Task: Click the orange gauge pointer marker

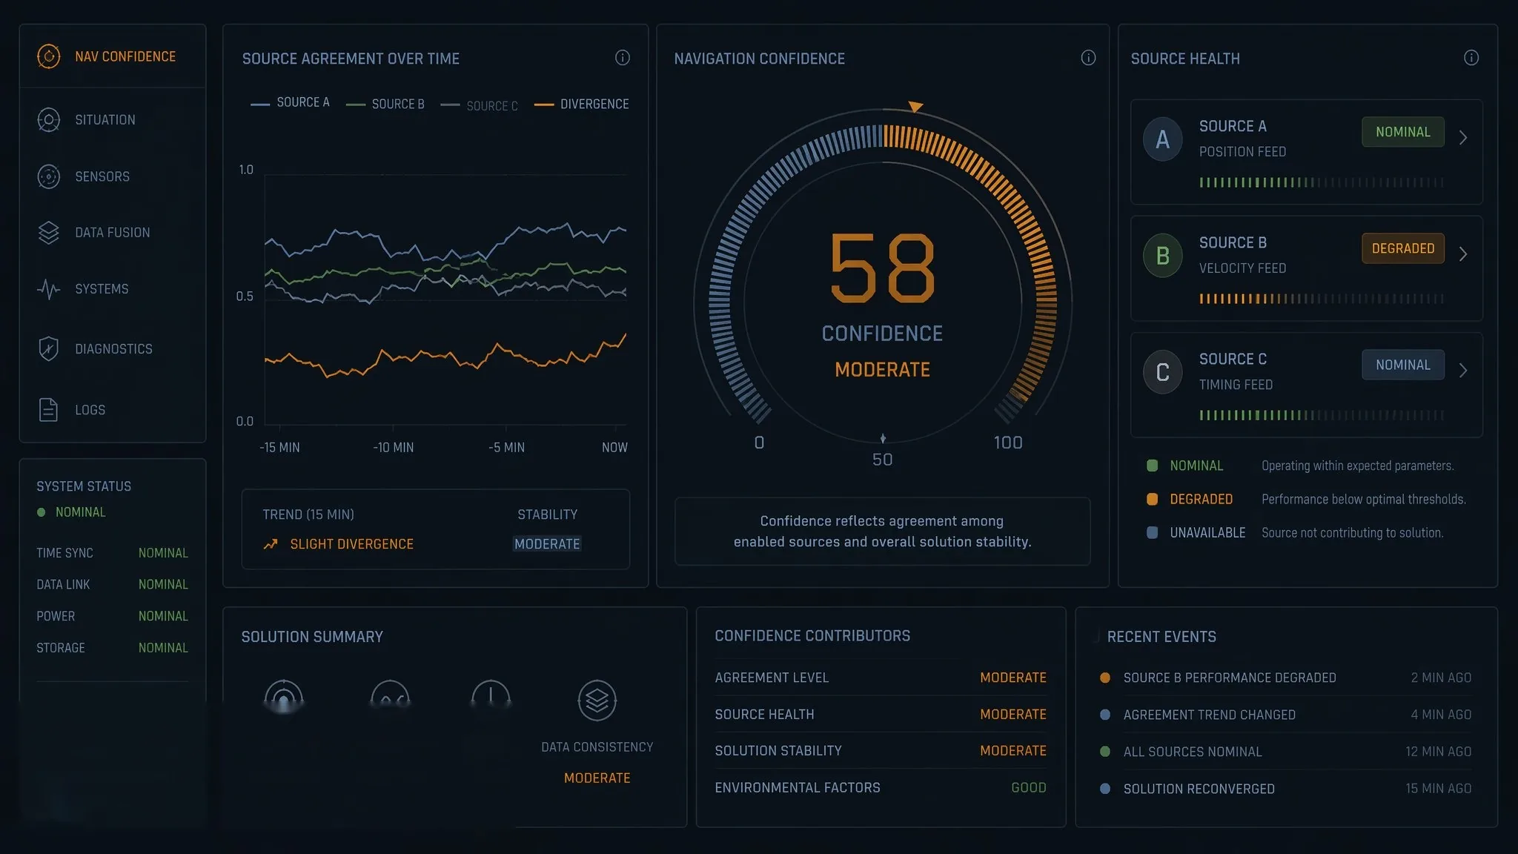Action: (x=915, y=107)
